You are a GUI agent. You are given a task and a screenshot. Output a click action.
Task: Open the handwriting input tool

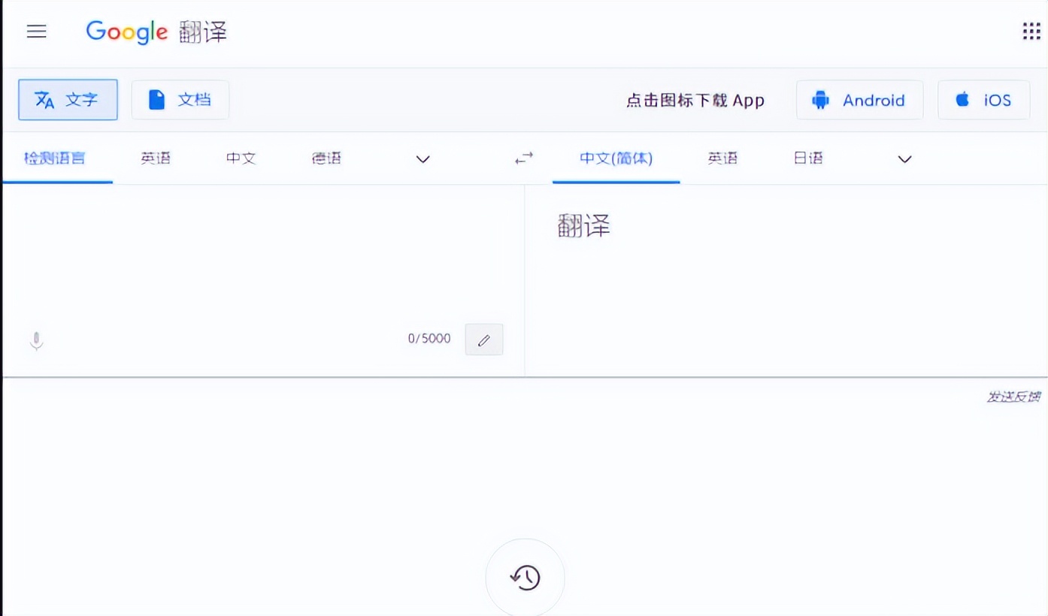pos(483,340)
